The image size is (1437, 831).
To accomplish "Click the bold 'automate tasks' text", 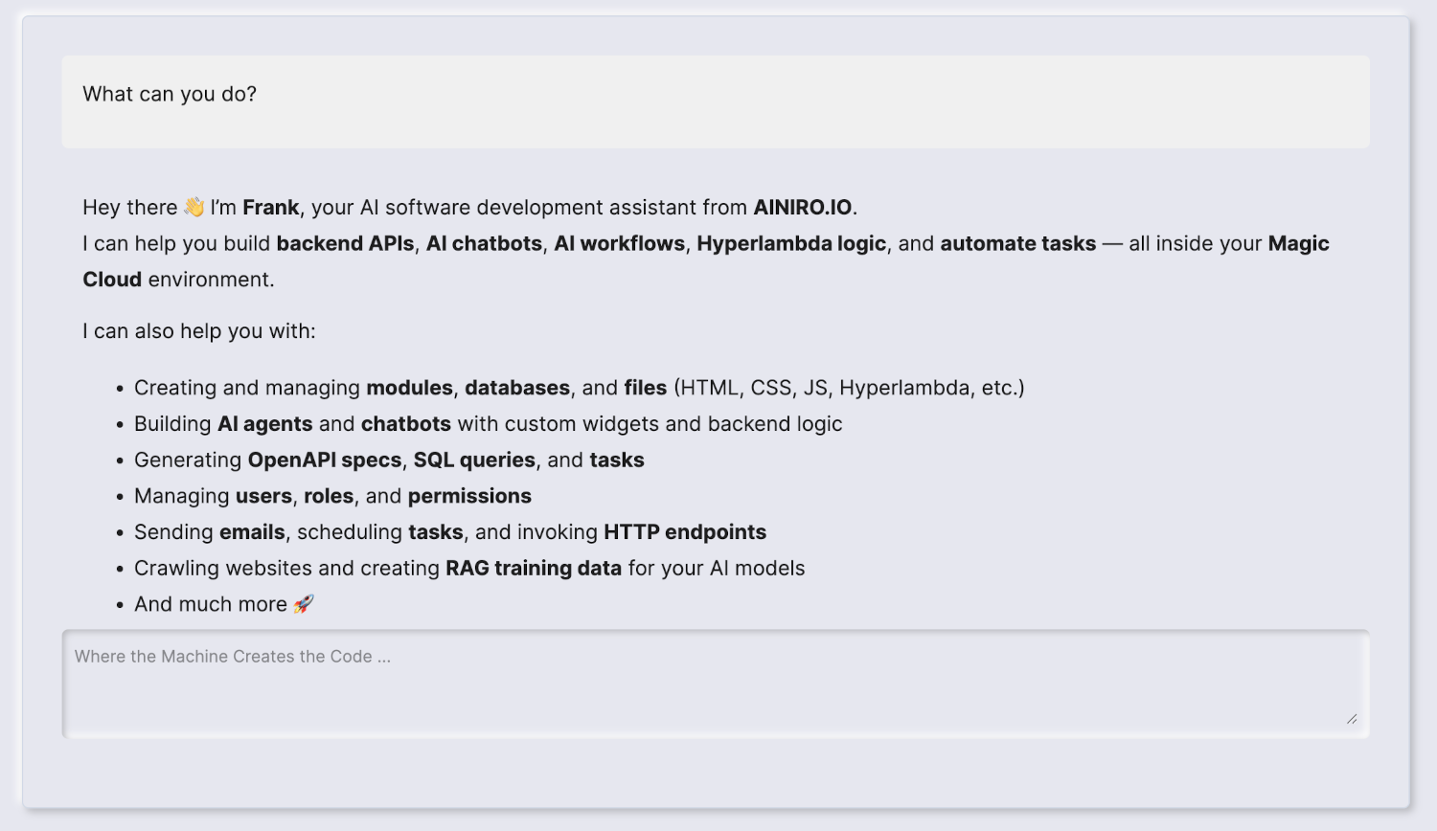I will 1018,243.
